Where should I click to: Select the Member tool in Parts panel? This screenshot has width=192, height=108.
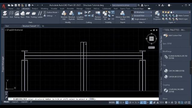click(5, 14)
